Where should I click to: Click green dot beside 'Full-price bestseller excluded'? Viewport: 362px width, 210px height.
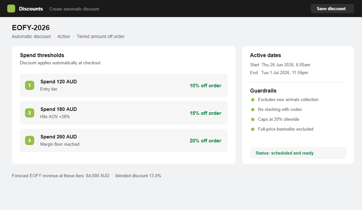tap(253, 129)
